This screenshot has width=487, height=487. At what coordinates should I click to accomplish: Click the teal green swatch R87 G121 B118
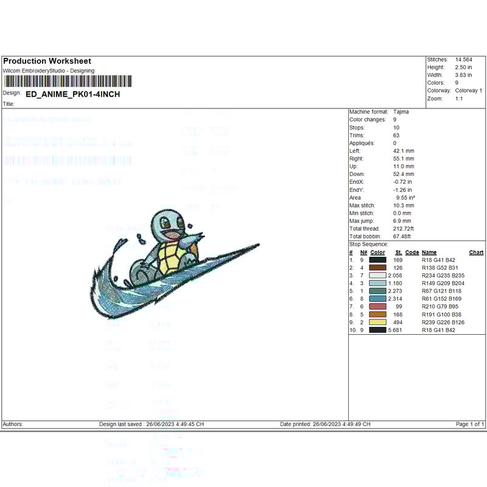tap(377, 291)
